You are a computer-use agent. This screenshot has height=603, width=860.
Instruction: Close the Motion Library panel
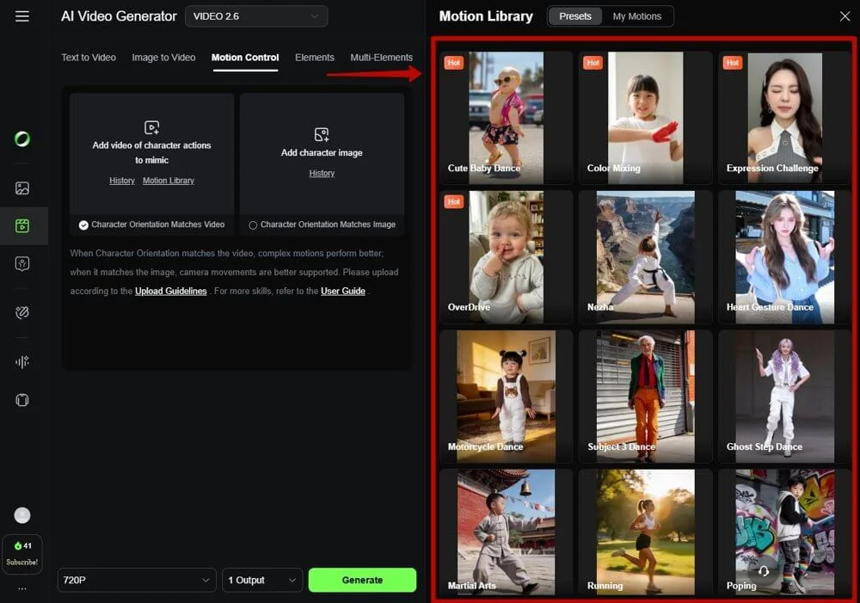pos(844,16)
